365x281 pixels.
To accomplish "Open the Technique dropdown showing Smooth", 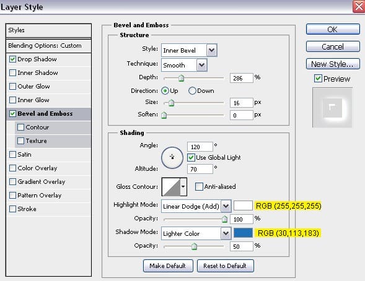I will pyautogui.click(x=184, y=65).
